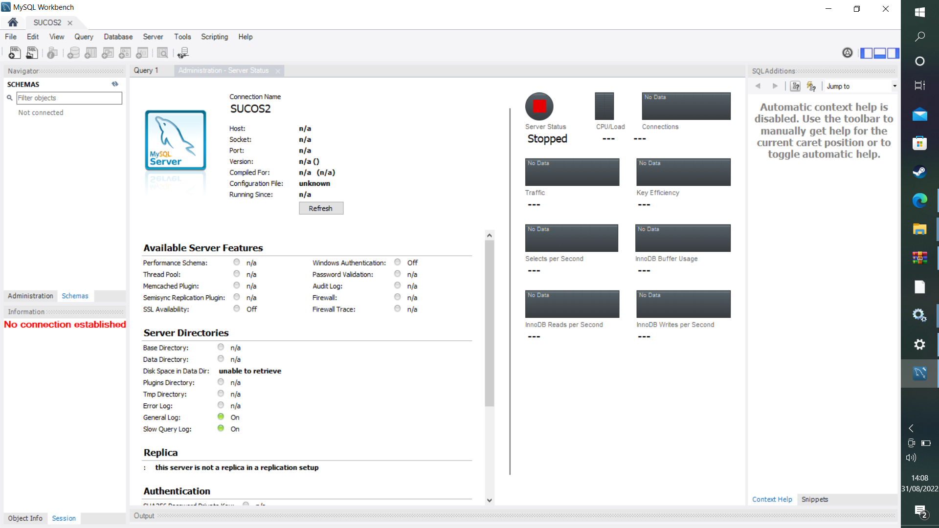Open the File menu
Viewport: 939px width, 528px height.
pyautogui.click(x=11, y=37)
